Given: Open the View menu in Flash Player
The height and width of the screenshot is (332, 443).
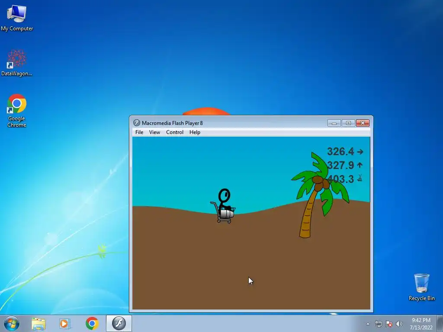Looking at the screenshot, I should coord(154,132).
